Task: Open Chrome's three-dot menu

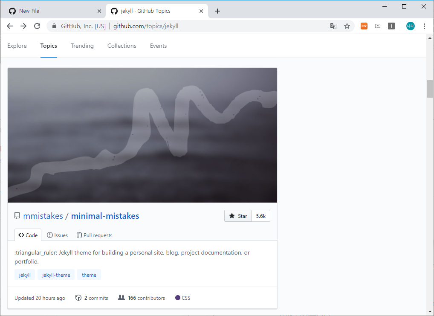Action: [x=424, y=26]
